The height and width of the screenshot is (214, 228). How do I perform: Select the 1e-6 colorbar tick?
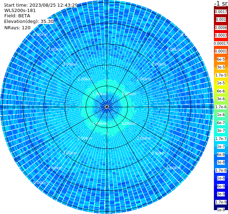(x=221, y=115)
